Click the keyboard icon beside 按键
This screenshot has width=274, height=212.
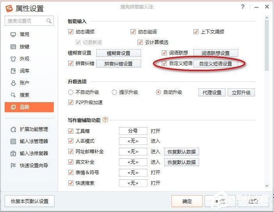(13, 47)
